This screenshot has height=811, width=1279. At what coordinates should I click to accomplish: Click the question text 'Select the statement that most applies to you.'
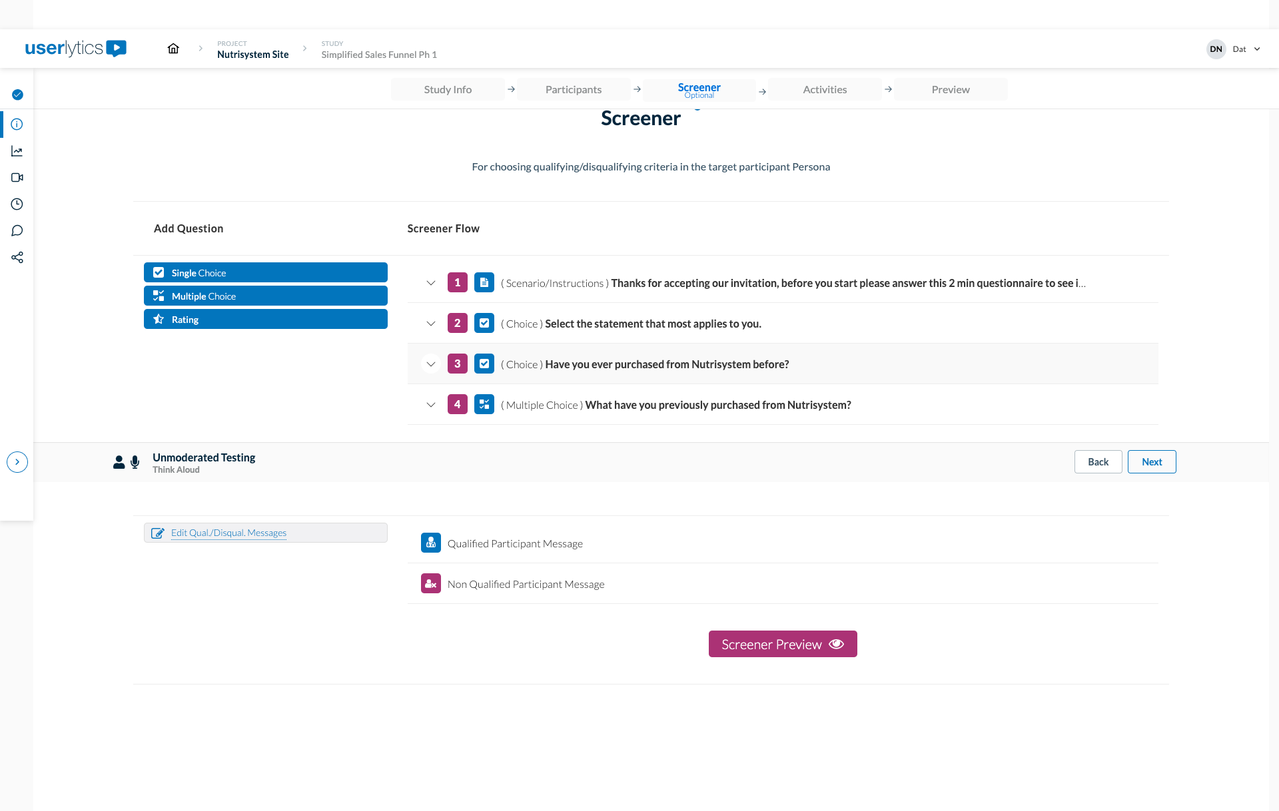(x=653, y=324)
